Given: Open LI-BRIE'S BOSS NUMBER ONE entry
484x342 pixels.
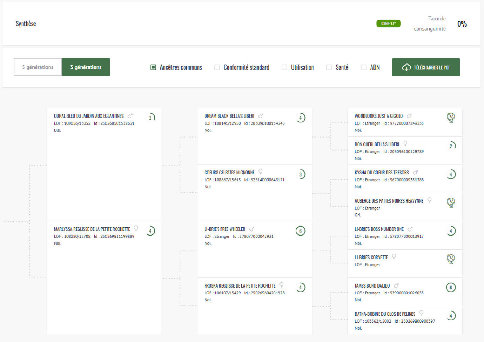Looking at the screenshot, I should tap(379, 229).
